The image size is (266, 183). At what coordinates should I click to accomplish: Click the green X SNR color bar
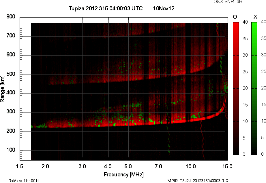click(254, 88)
